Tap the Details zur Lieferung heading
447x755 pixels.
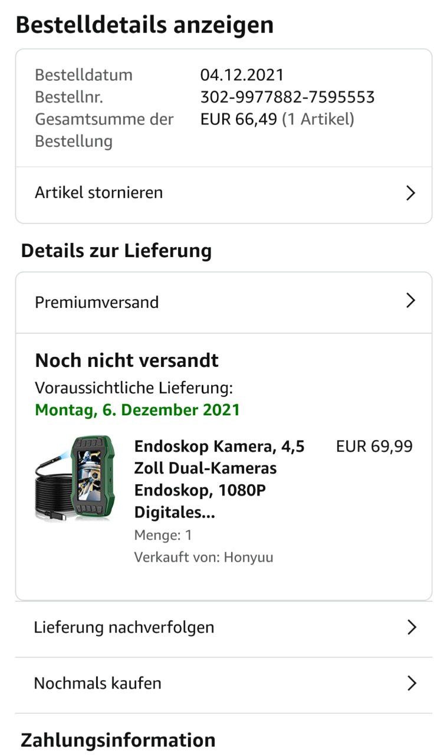pos(116,250)
